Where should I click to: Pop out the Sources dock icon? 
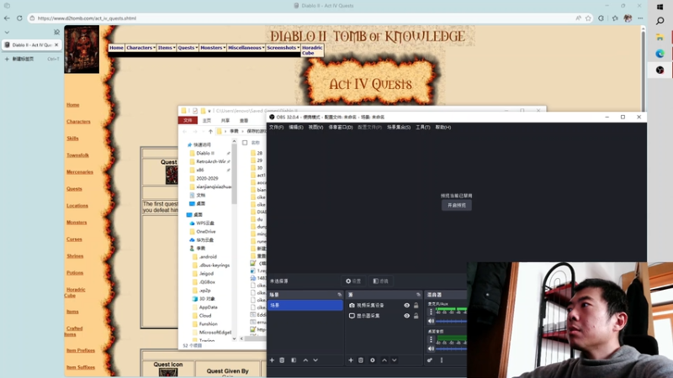(418, 295)
